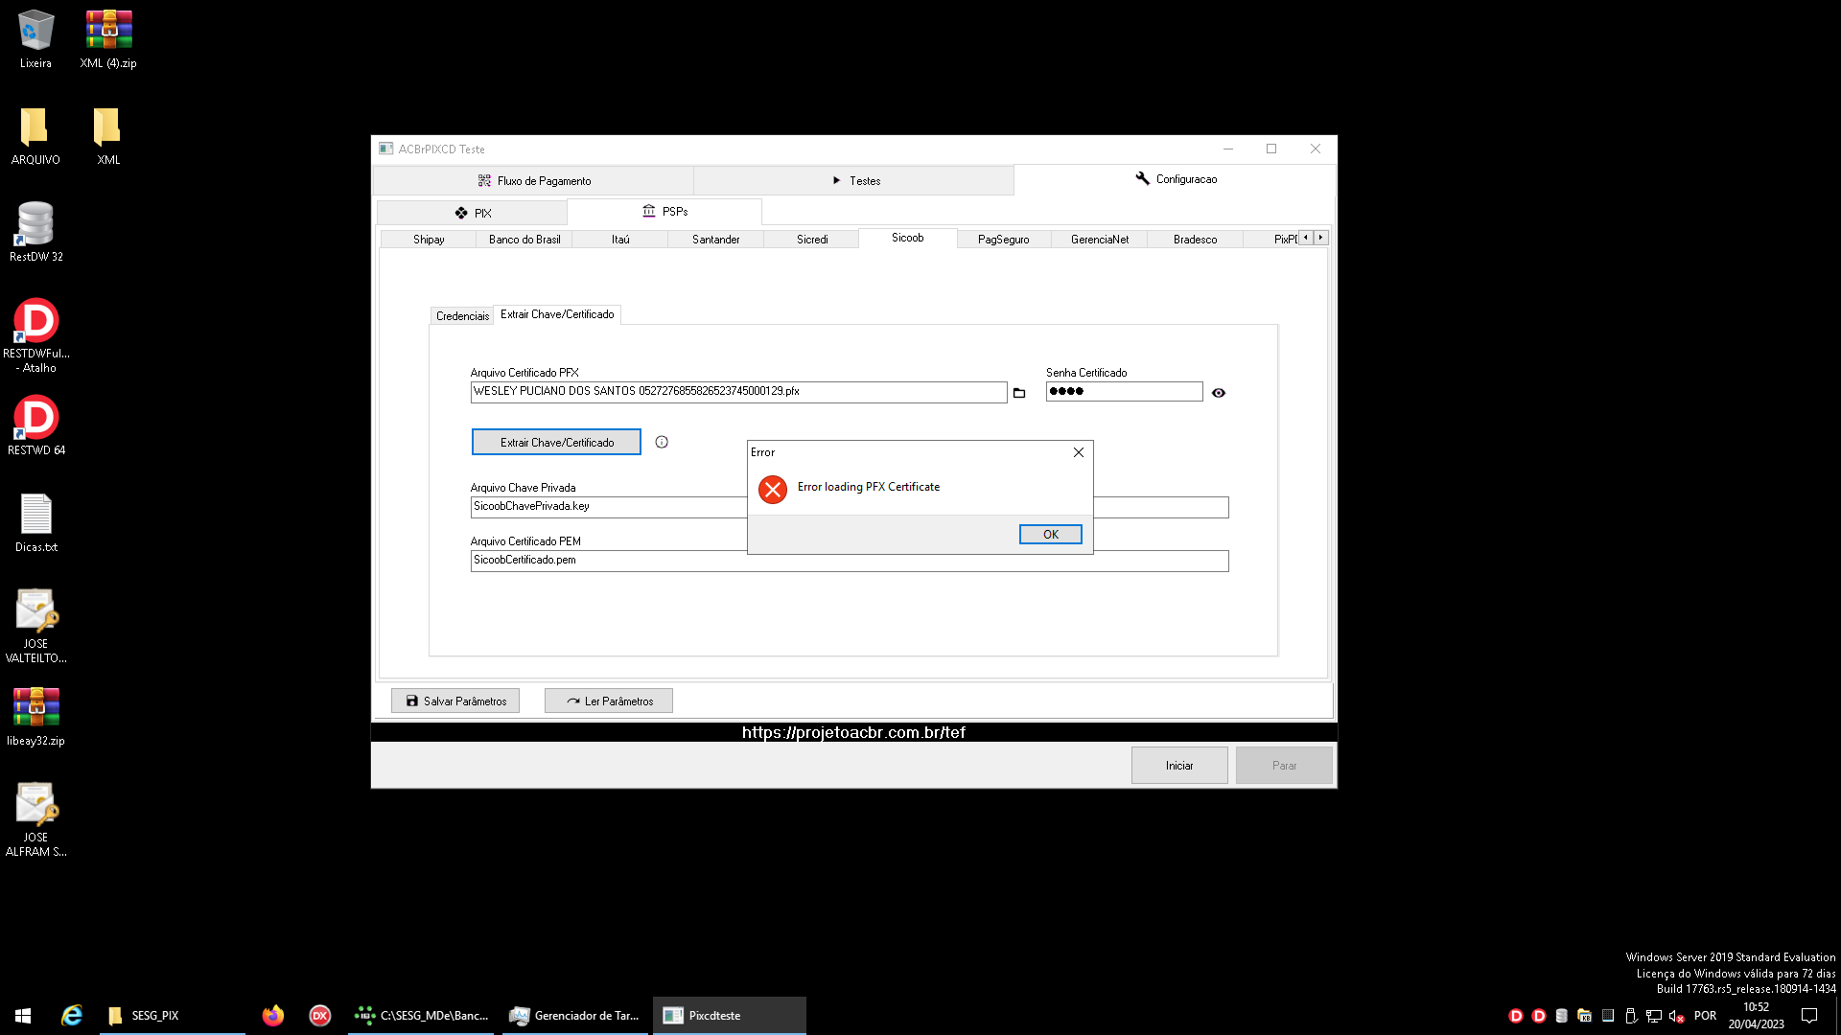Open Windows Start menu
The height and width of the screenshot is (1035, 1841).
(x=23, y=1016)
